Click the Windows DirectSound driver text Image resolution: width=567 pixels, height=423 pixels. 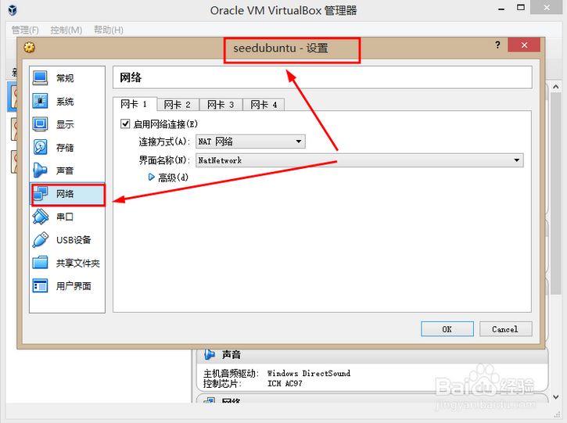click(x=309, y=373)
